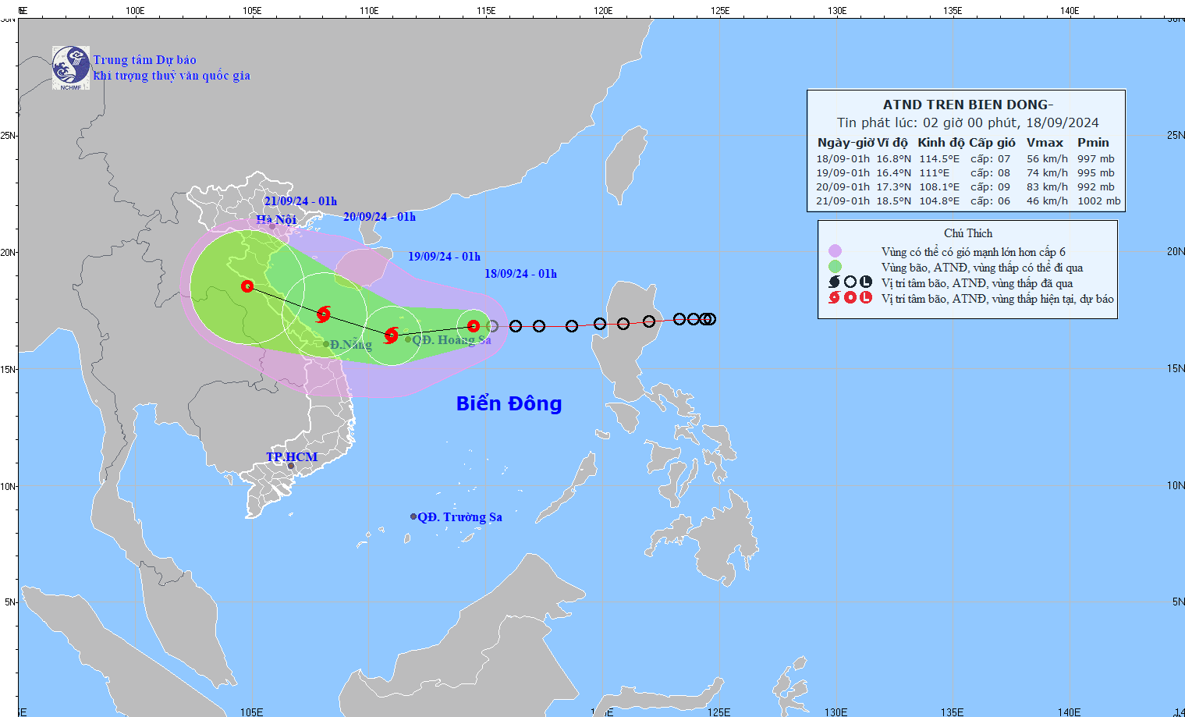This screenshot has width=1185, height=717.
Task: Click the 21/09/24 - 01h time label
Action: tap(300, 201)
